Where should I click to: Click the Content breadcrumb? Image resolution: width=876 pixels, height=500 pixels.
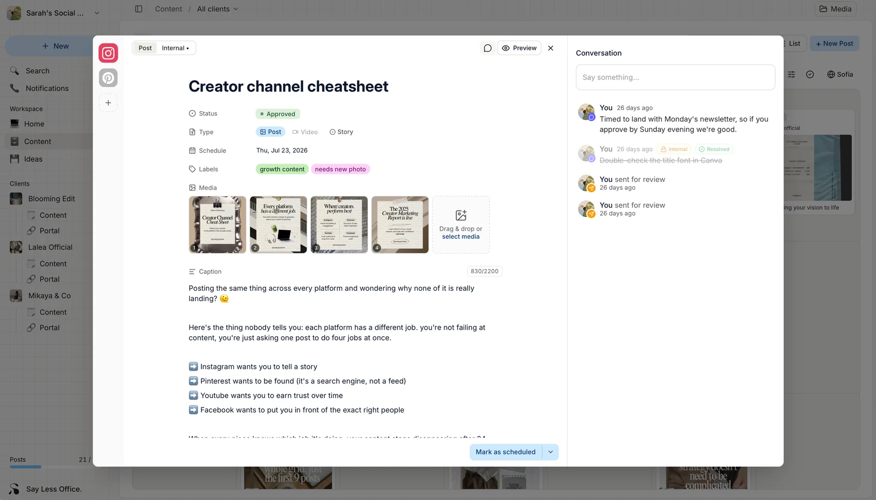[169, 9]
